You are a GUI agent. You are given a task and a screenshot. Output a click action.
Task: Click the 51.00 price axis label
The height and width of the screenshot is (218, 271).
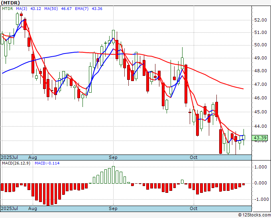(261, 33)
